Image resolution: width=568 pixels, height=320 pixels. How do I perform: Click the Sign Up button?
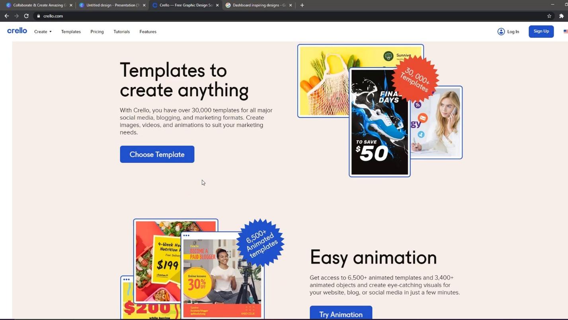point(541,31)
